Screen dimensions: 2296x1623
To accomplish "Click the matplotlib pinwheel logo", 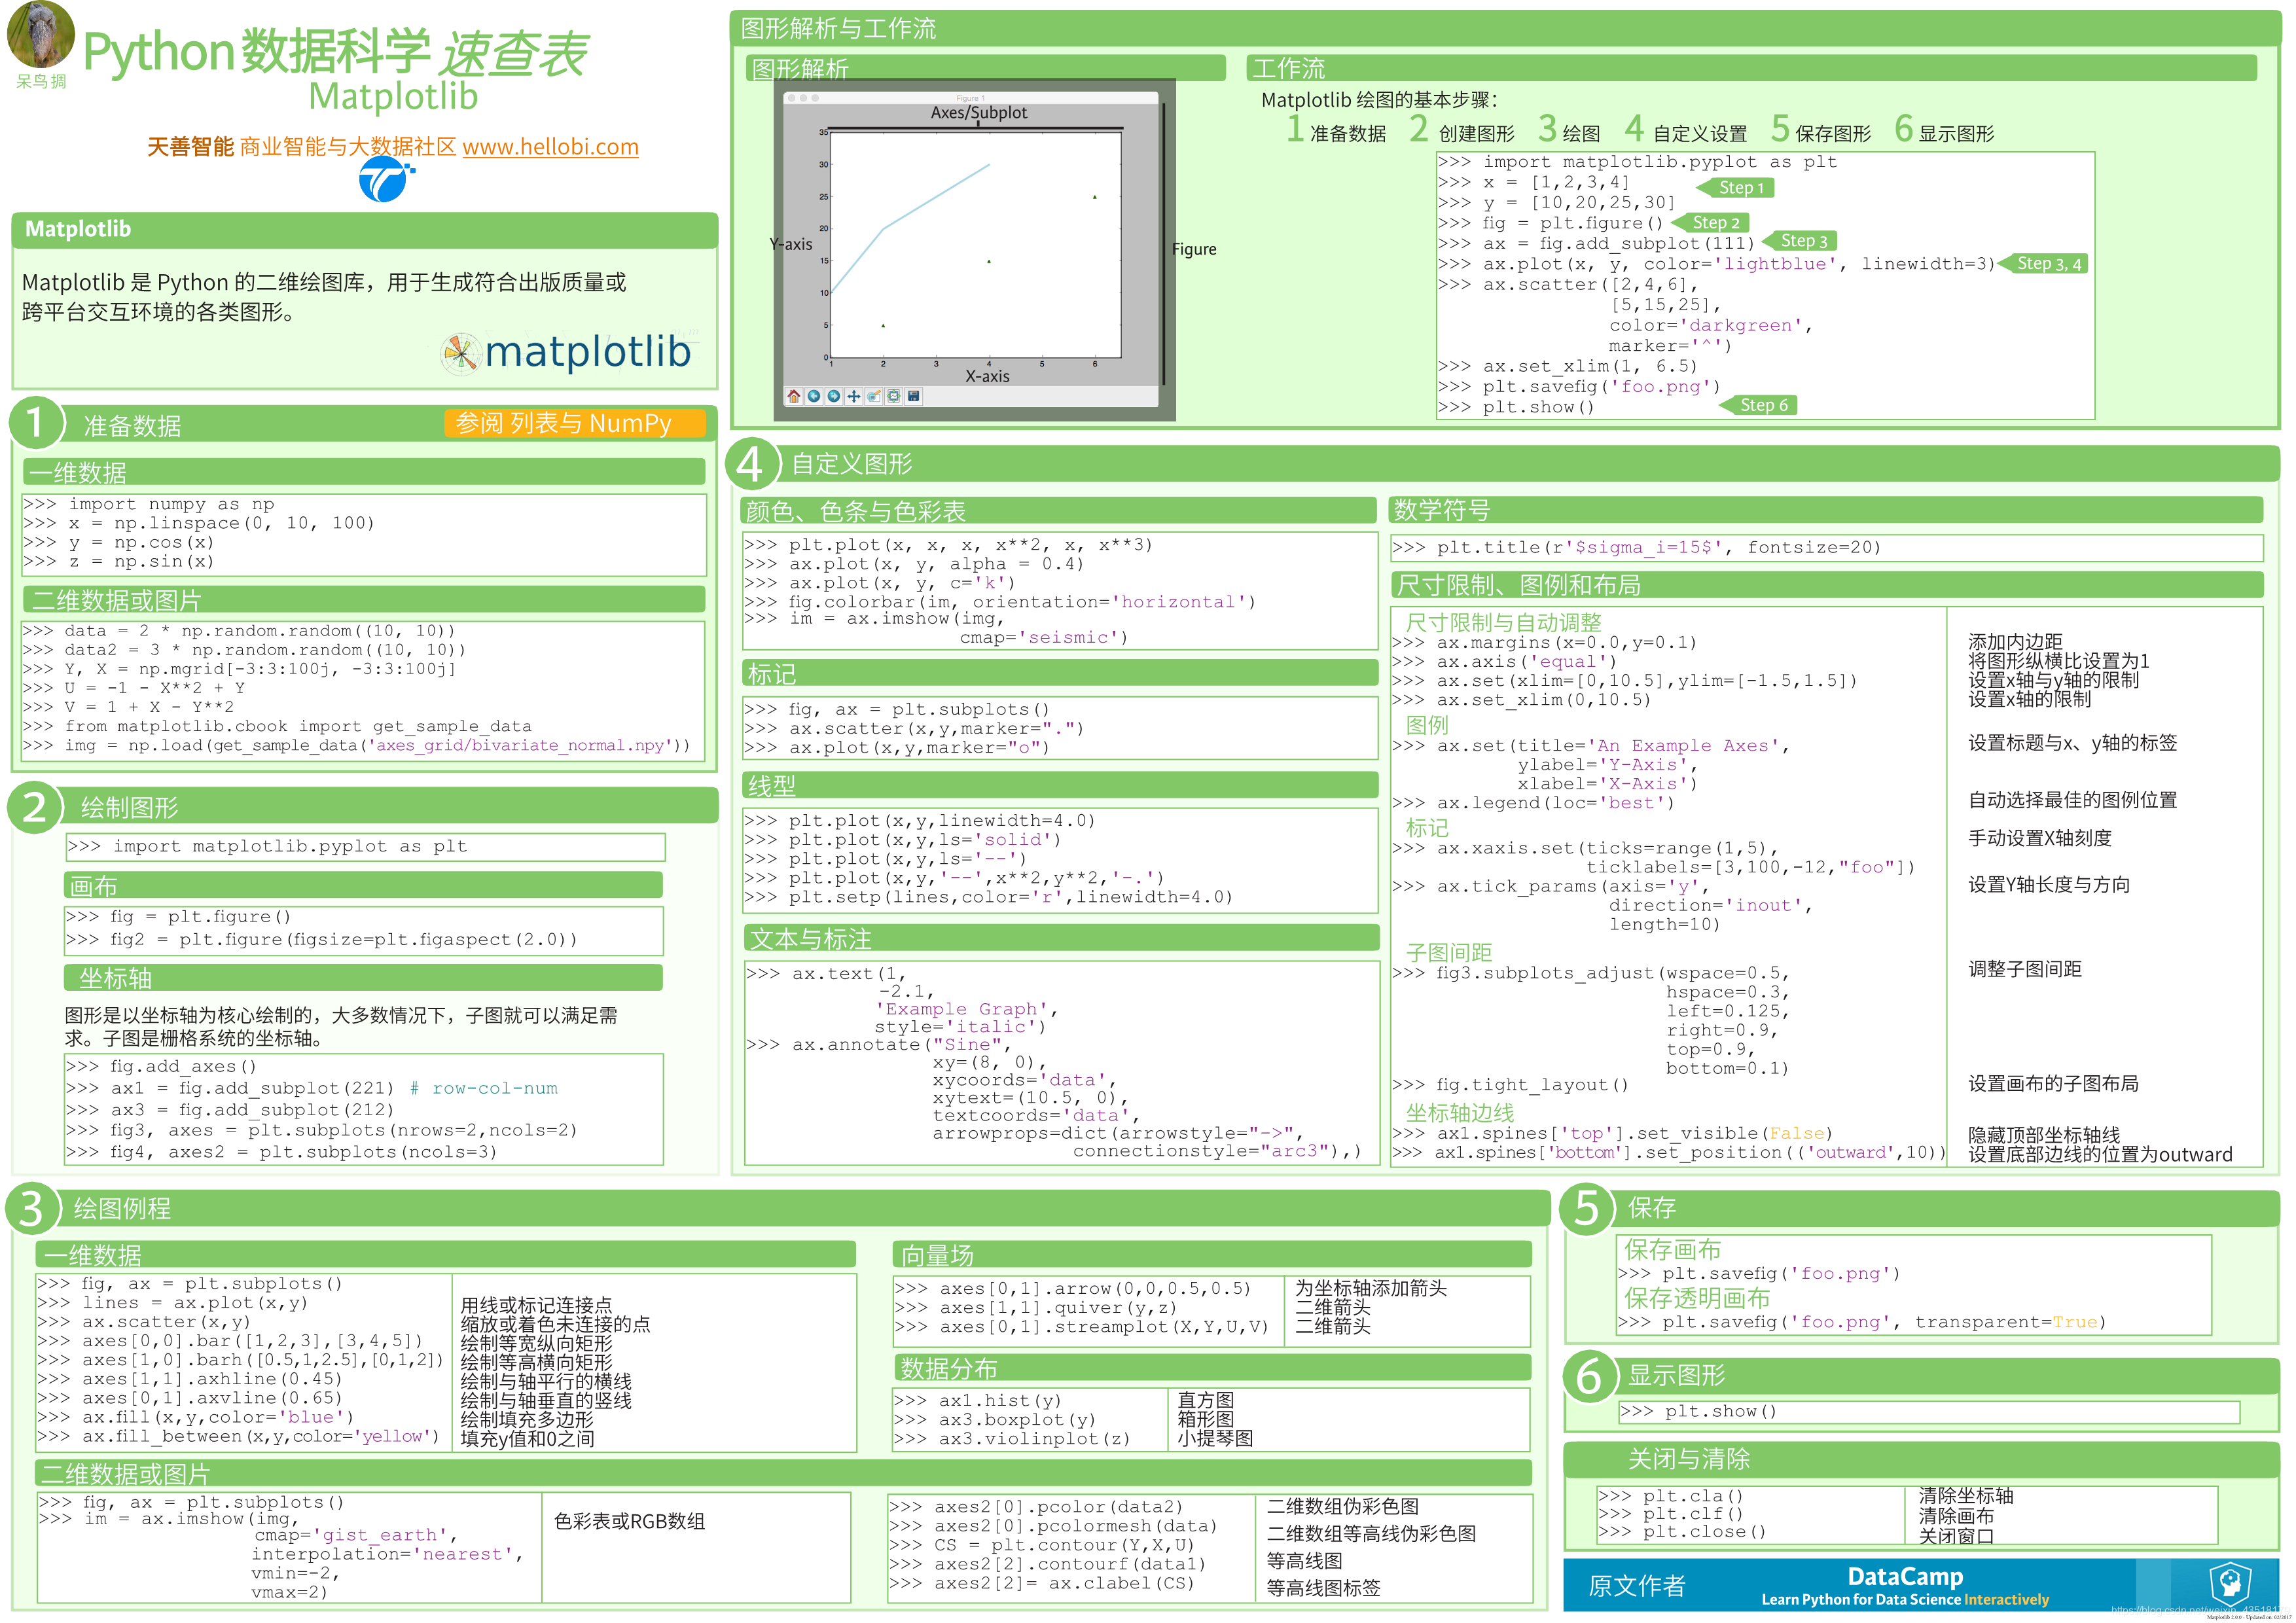I will 461,353.
